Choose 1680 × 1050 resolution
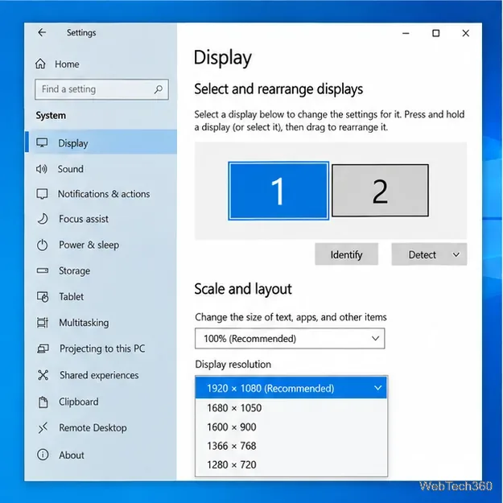This screenshot has height=503, width=503. pos(291,408)
